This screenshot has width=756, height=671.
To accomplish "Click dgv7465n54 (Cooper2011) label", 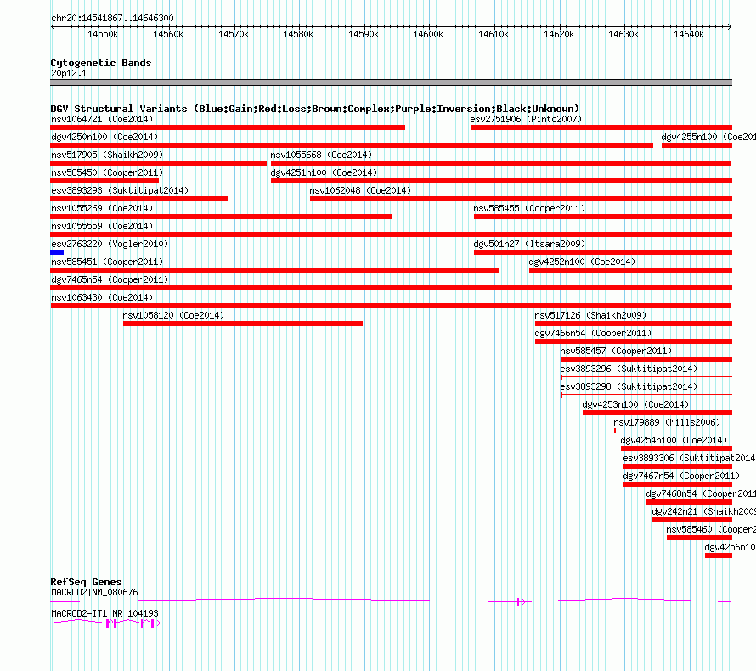I will [x=110, y=279].
